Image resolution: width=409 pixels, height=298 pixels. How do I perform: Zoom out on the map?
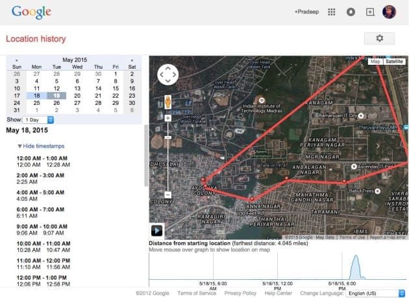pyautogui.click(x=168, y=195)
